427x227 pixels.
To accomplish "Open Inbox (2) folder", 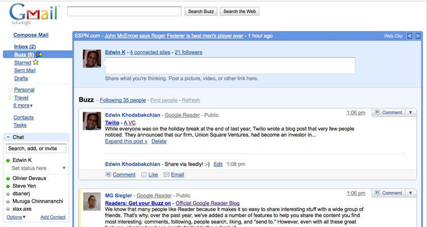I will pos(25,47).
